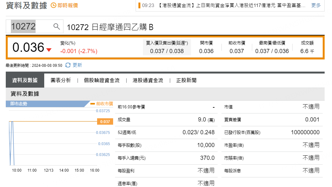Switch to the 圖表分析 tab
The image size is (332, 187).
pyautogui.click(x=61, y=80)
